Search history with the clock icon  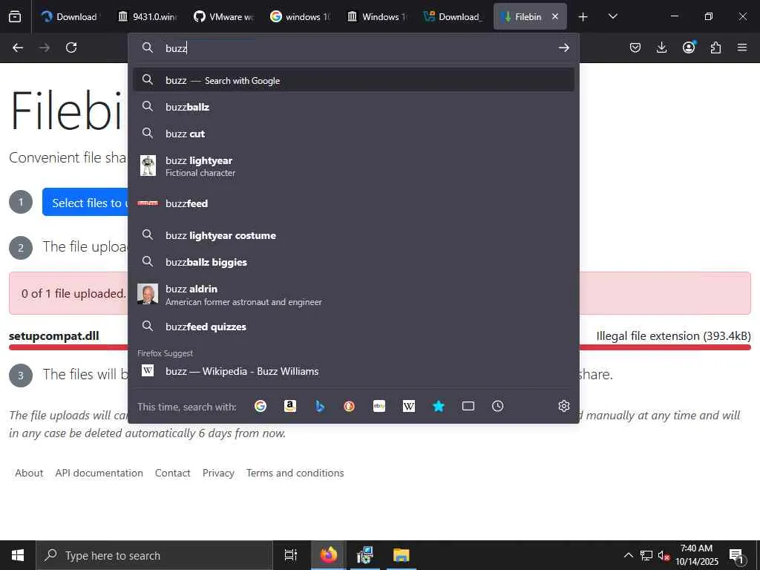[x=498, y=406]
